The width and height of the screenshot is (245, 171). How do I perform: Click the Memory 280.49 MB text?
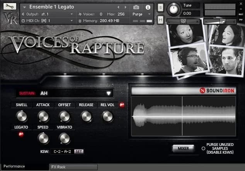[x=100, y=21]
